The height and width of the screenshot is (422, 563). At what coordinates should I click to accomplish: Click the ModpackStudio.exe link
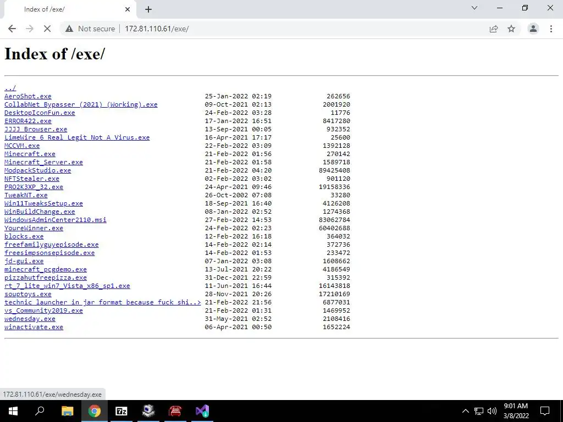[x=38, y=170]
